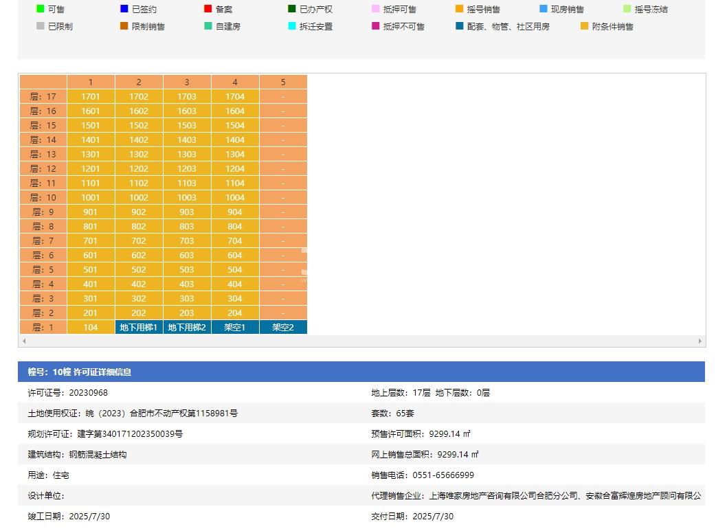Open unit 1701
Viewport: 727px width, 531px height.
(91, 96)
